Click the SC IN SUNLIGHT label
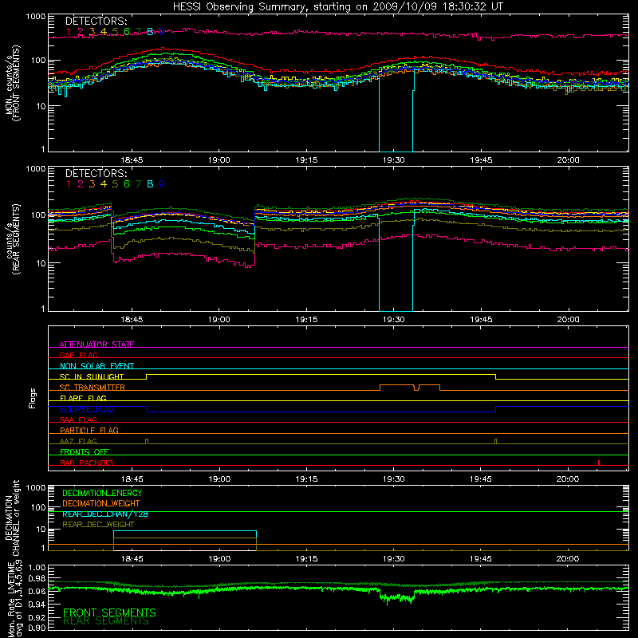 coord(92,376)
